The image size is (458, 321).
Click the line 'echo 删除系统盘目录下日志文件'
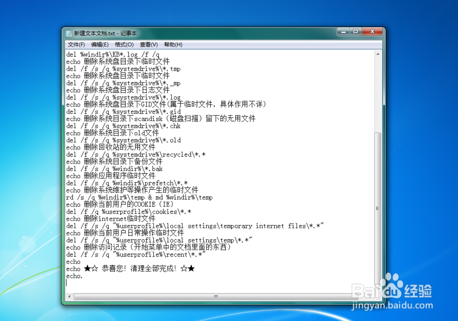tap(118, 90)
